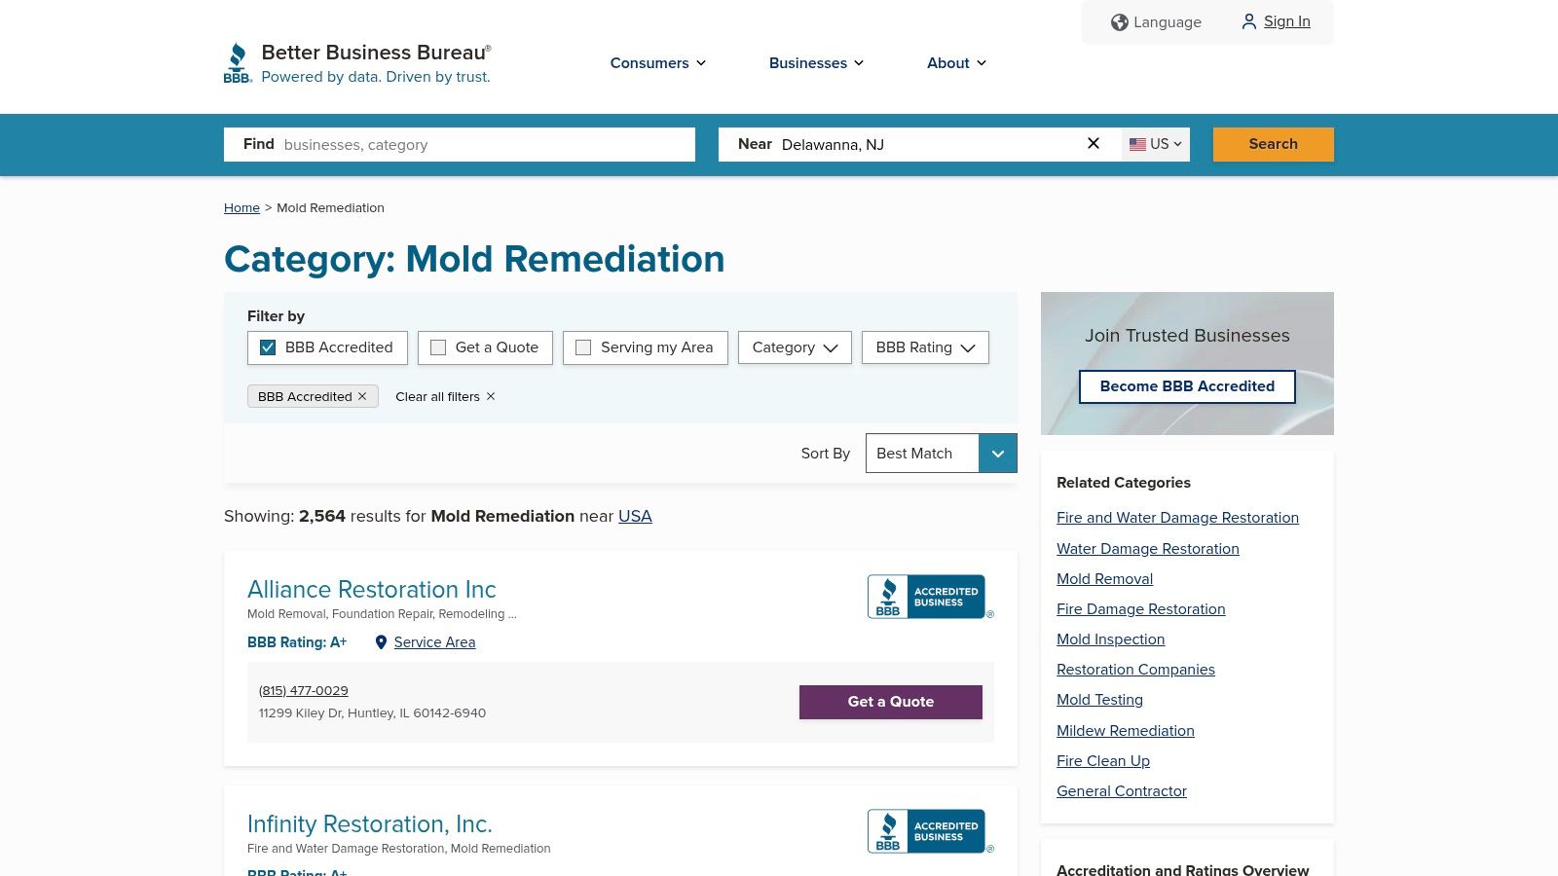Screen dimensions: 1558x876
Task: Uncheck the BBB Accredited filter checkbox
Action: coord(268,347)
